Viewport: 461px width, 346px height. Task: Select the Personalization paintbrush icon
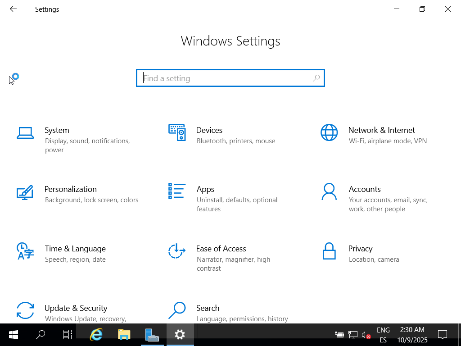[25, 192]
